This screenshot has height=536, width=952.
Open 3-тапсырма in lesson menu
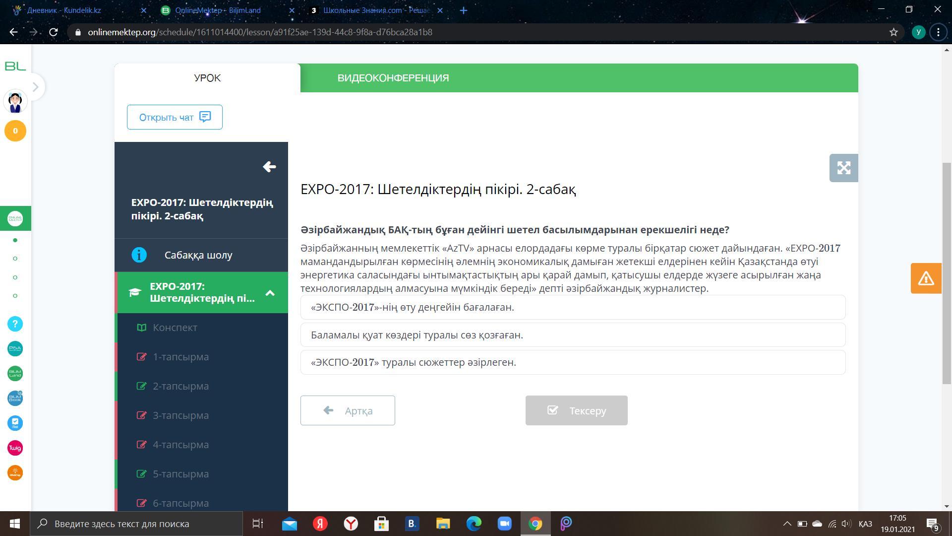click(x=180, y=415)
